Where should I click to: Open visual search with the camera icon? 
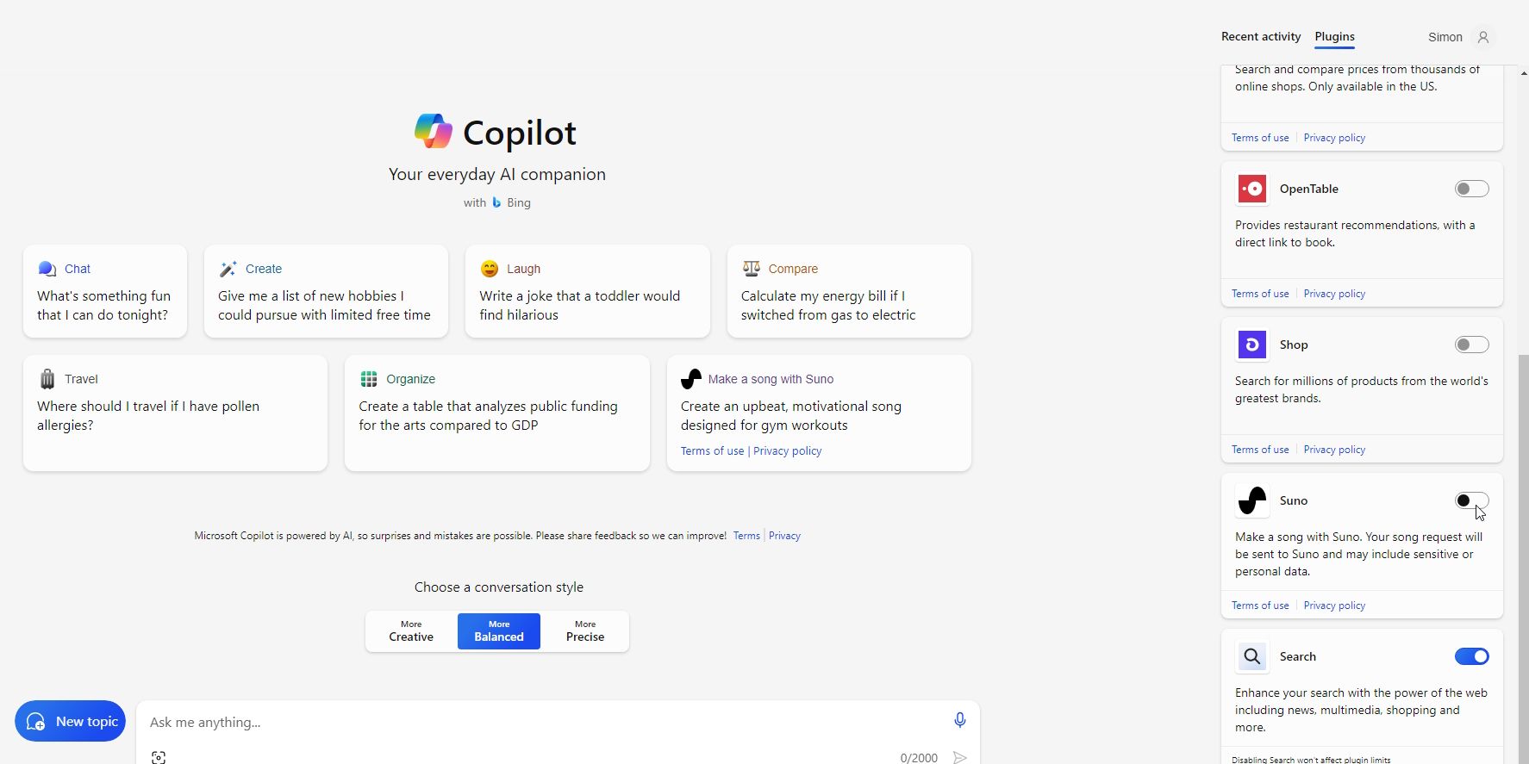pos(159,756)
